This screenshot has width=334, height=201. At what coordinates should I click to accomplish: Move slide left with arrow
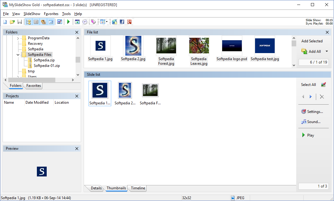pos(303,97)
